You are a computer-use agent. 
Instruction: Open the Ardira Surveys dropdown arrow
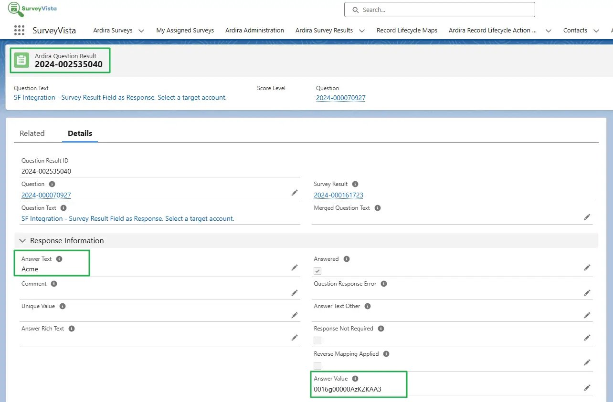click(141, 31)
